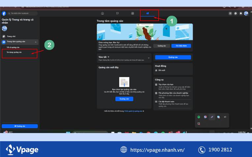252x157 pixels.
Task: Click the green circle tray icon in overflow popup
Action: pyautogui.click(x=199, y=117)
